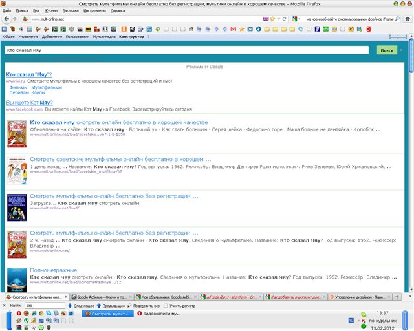Open the 'Полнометражные' result link
The width and height of the screenshot is (414, 331).
click(53, 270)
